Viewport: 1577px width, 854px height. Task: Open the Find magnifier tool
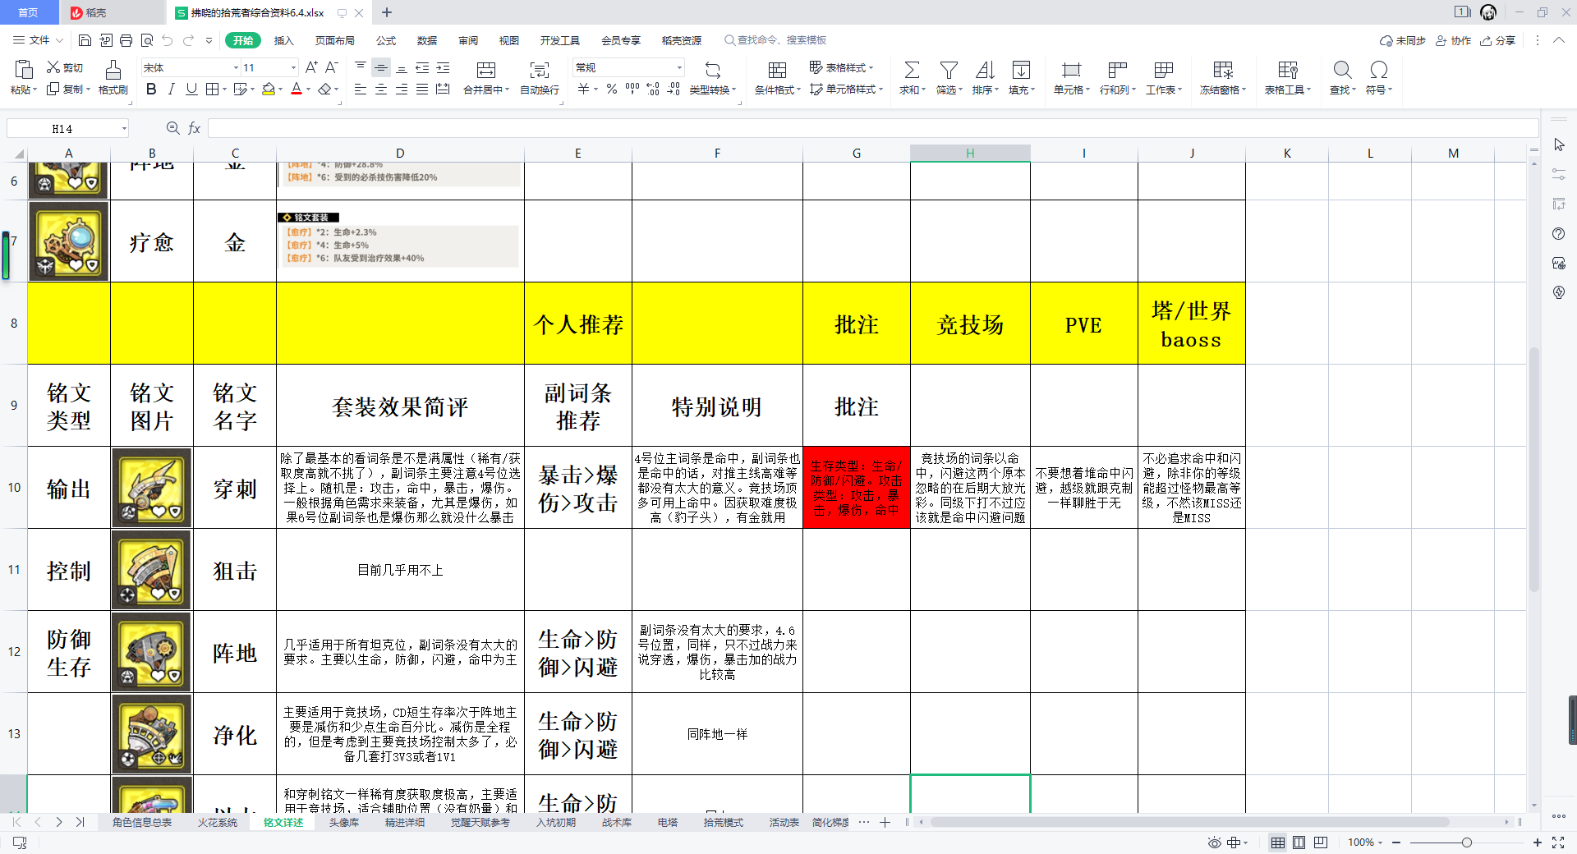click(1342, 70)
